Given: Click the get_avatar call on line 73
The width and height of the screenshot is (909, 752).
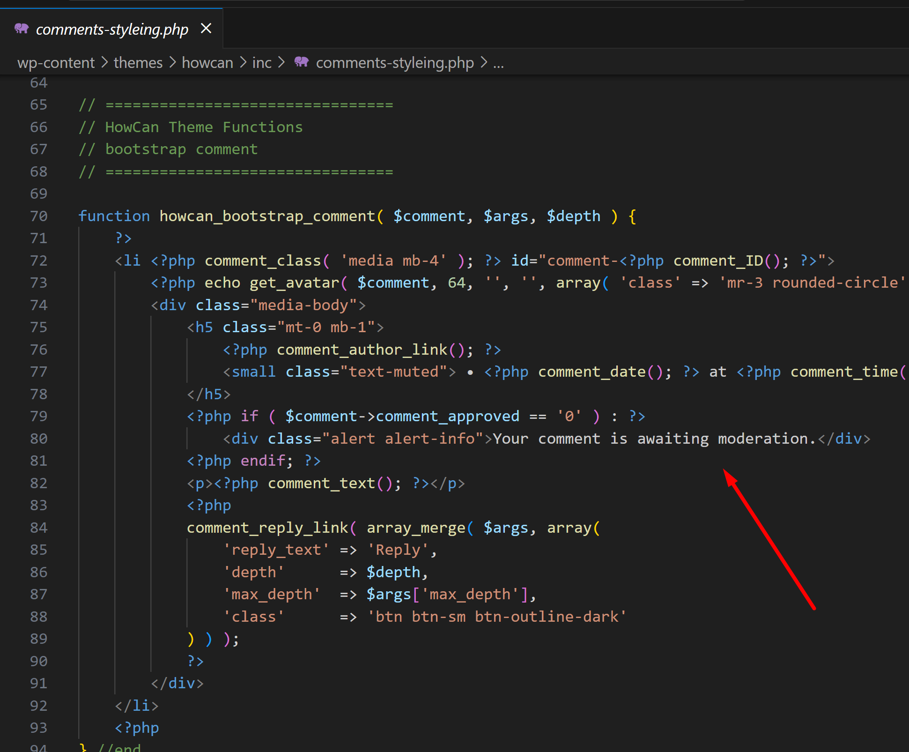Looking at the screenshot, I should pyautogui.click(x=294, y=283).
